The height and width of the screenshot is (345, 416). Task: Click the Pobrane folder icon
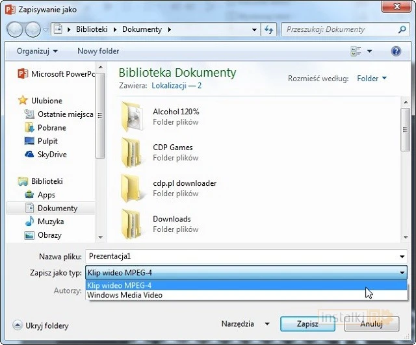pyautogui.click(x=29, y=127)
